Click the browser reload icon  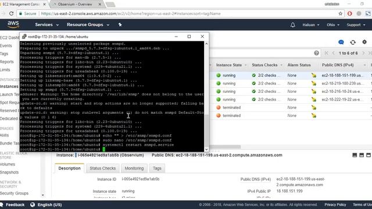[x=11, y=13]
